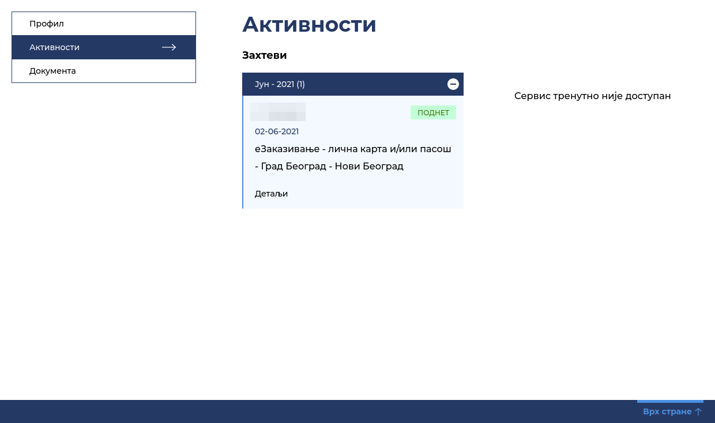Click the Врх стране link text
Screen dimensions: 715x423
[x=667, y=411]
